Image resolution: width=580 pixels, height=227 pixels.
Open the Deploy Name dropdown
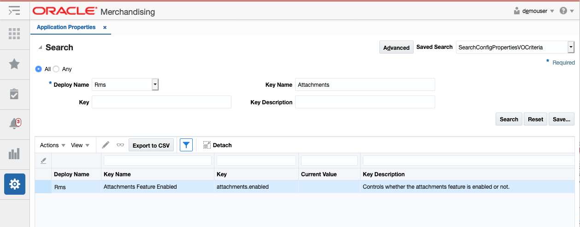(x=155, y=84)
